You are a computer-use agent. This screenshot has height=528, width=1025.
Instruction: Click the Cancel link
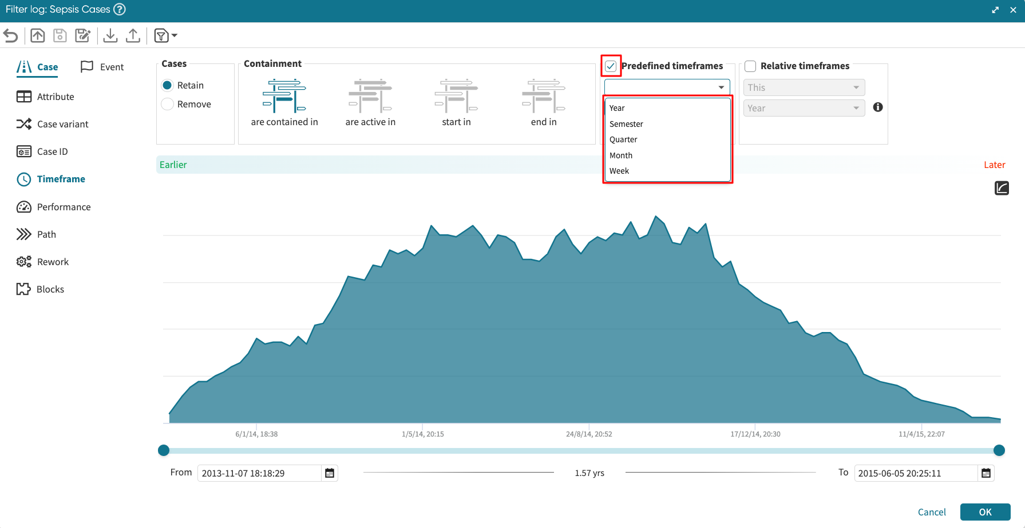(932, 512)
